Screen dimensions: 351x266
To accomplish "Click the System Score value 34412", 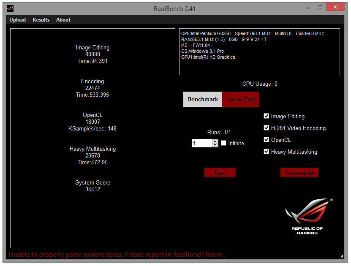I will (93, 189).
